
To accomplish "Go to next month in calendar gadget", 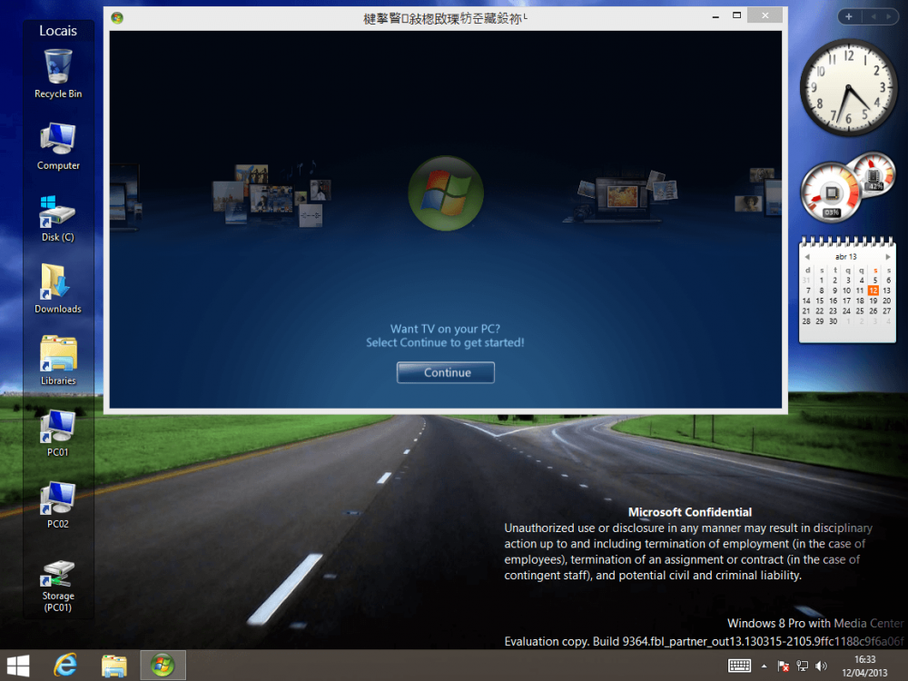I will point(888,257).
